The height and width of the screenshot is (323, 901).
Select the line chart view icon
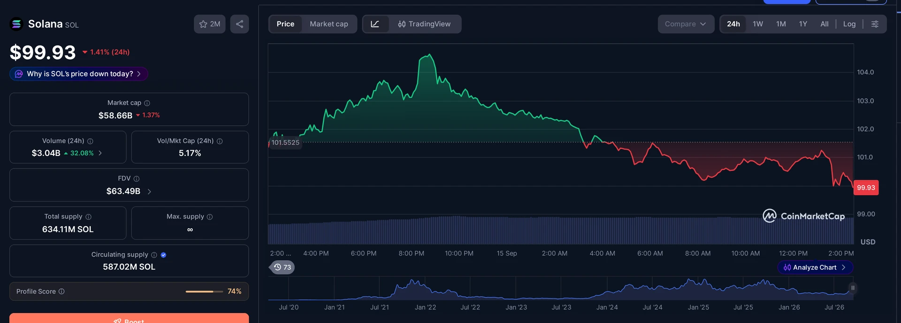click(x=375, y=24)
